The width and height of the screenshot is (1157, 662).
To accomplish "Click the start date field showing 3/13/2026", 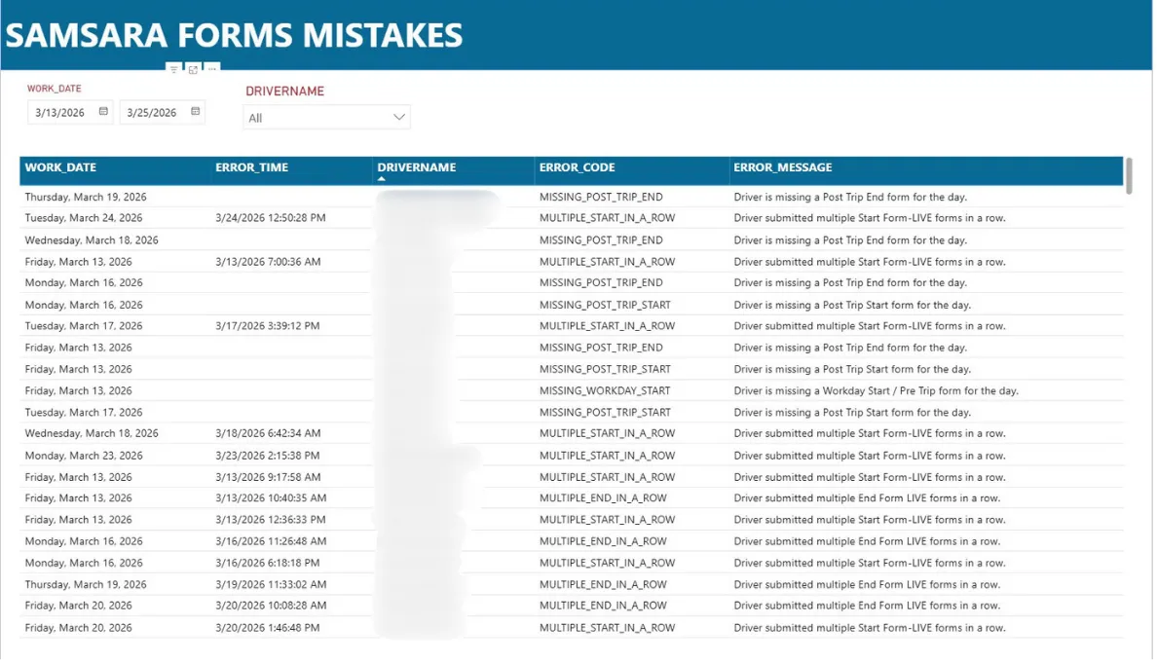I will point(60,112).
